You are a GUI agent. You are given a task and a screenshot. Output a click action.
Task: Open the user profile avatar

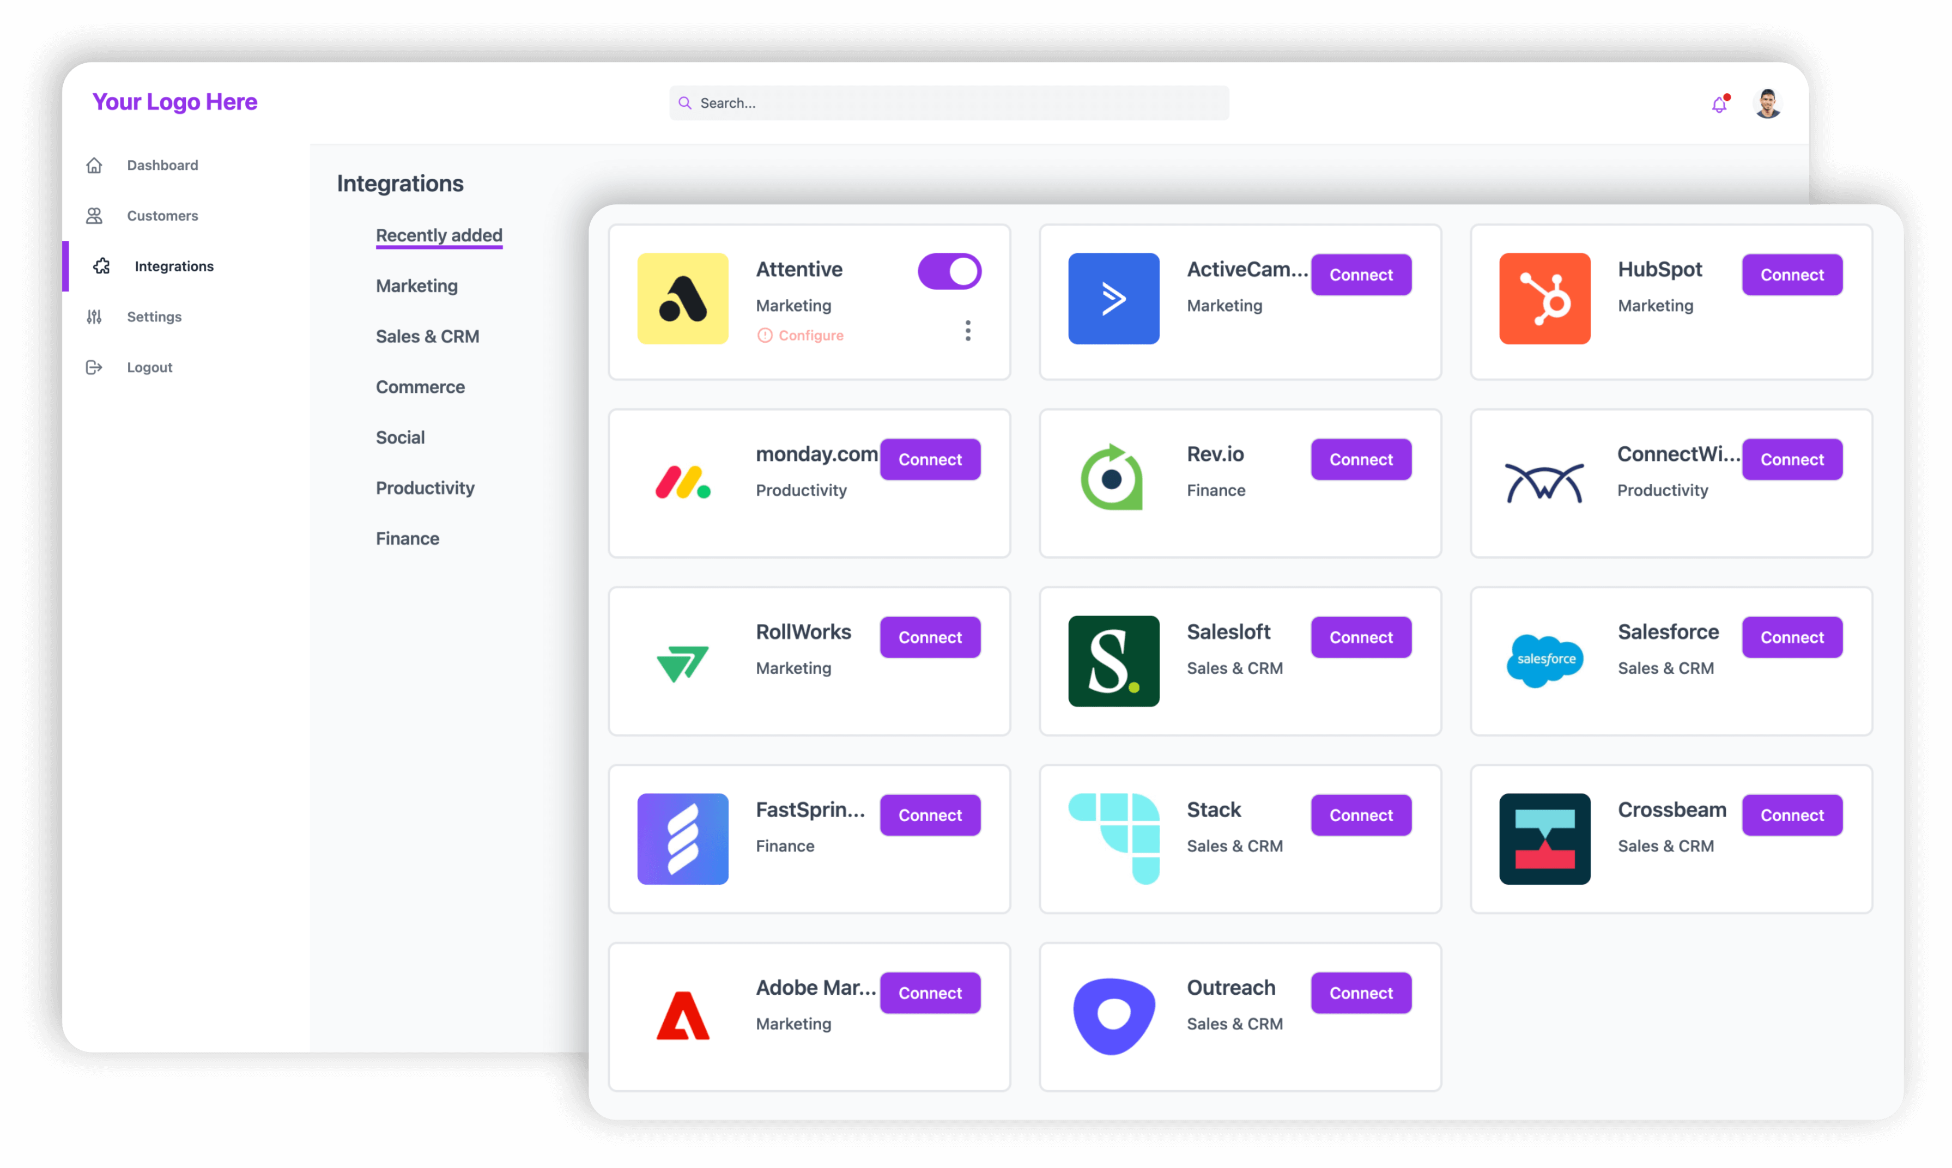point(1768,104)
